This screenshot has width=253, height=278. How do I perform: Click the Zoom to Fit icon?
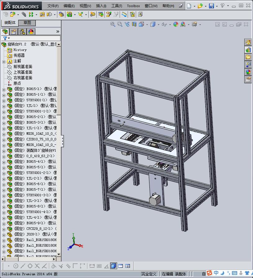coord(113,24)
